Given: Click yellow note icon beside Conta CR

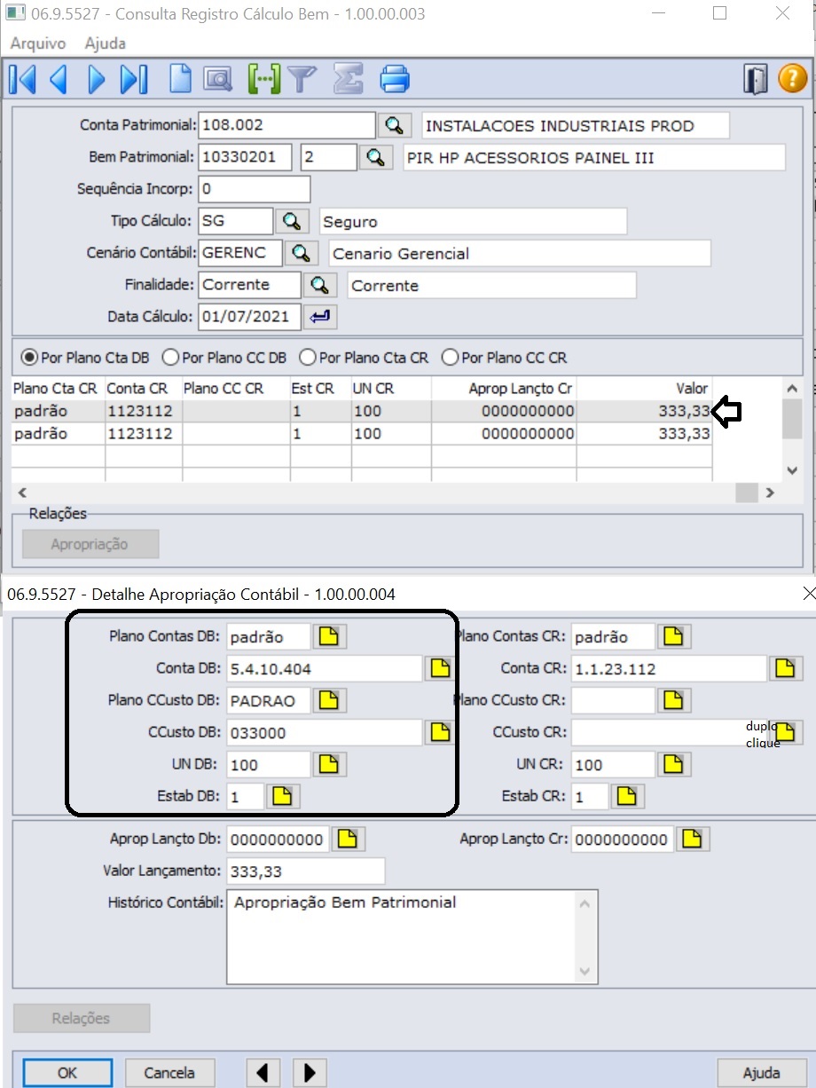Looking at the screenshot, I should (x=784, y=668).
